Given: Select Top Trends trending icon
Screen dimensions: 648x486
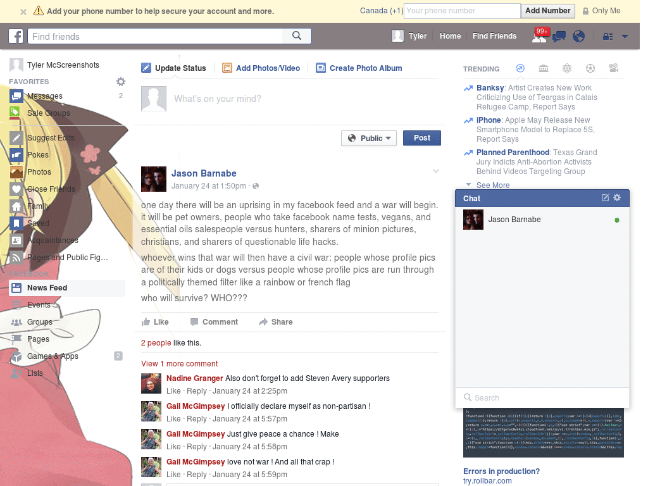Looking at the screenshot, I should click(520, 68).
